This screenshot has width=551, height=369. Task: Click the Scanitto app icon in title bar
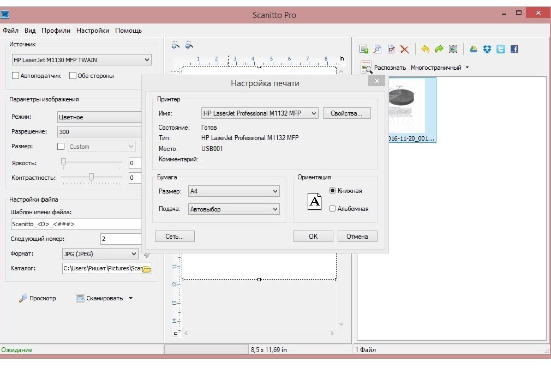4,15
